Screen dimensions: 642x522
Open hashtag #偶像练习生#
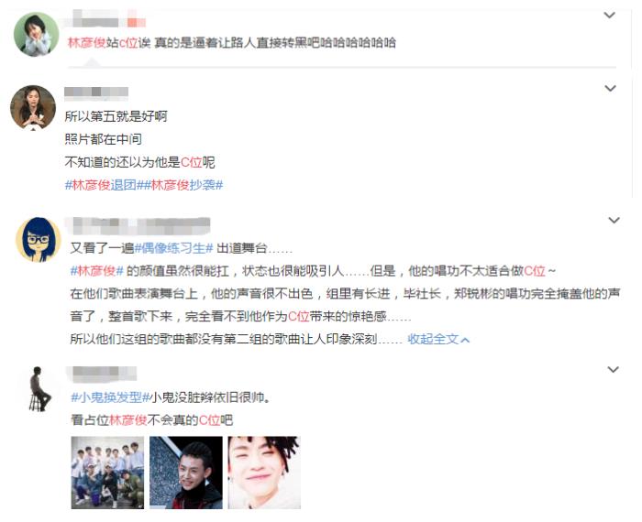click(x=173, y=247)
